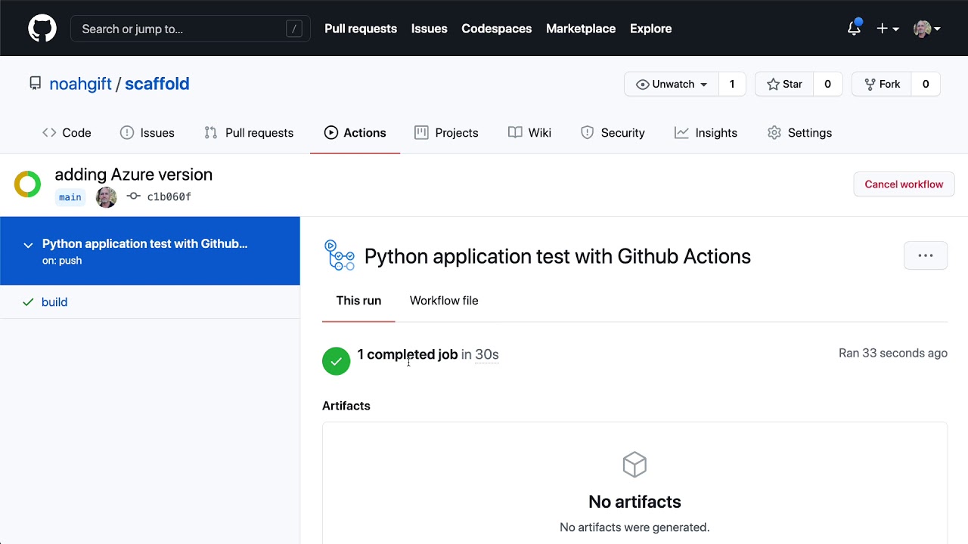
Task: Select the build job in sidebar
Action: pos(54,302)
